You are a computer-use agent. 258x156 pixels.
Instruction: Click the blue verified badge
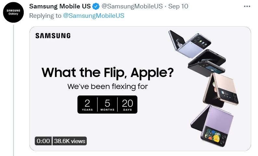[x=97, y=6]
